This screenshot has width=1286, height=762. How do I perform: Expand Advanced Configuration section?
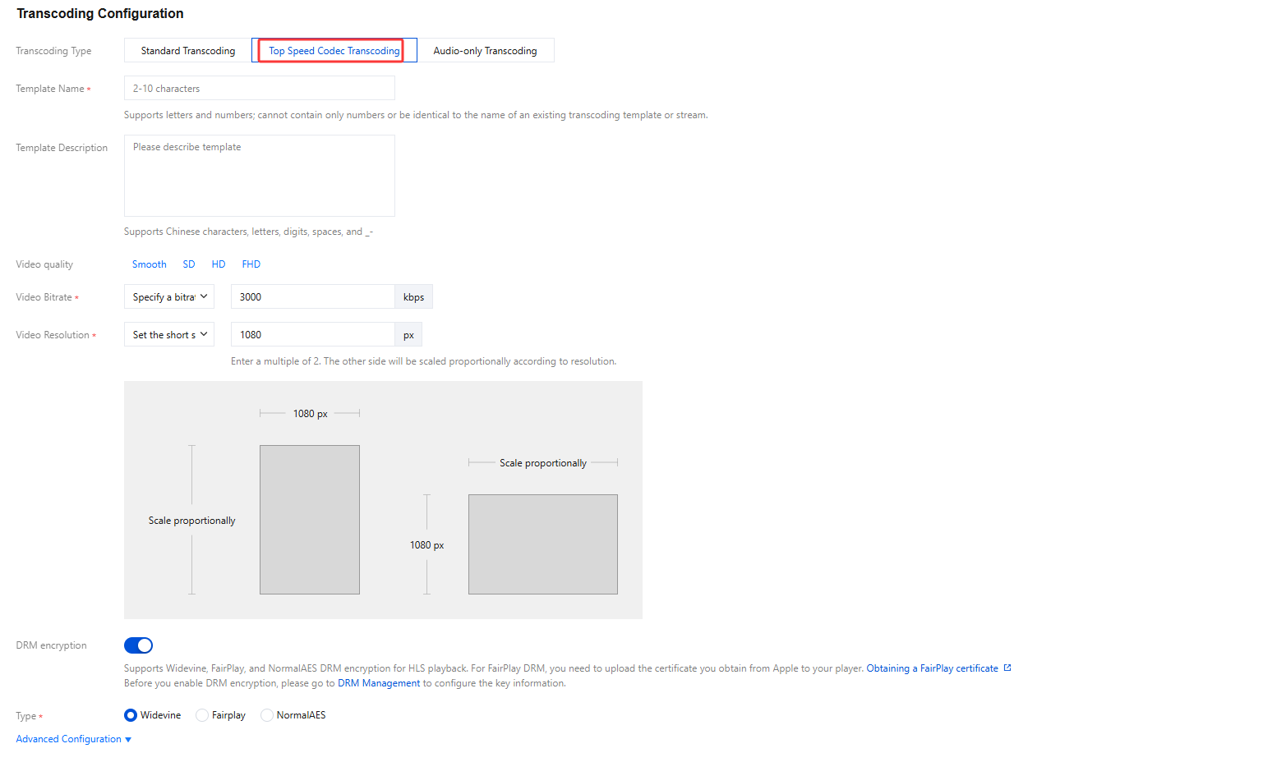(x=73, y=739)
